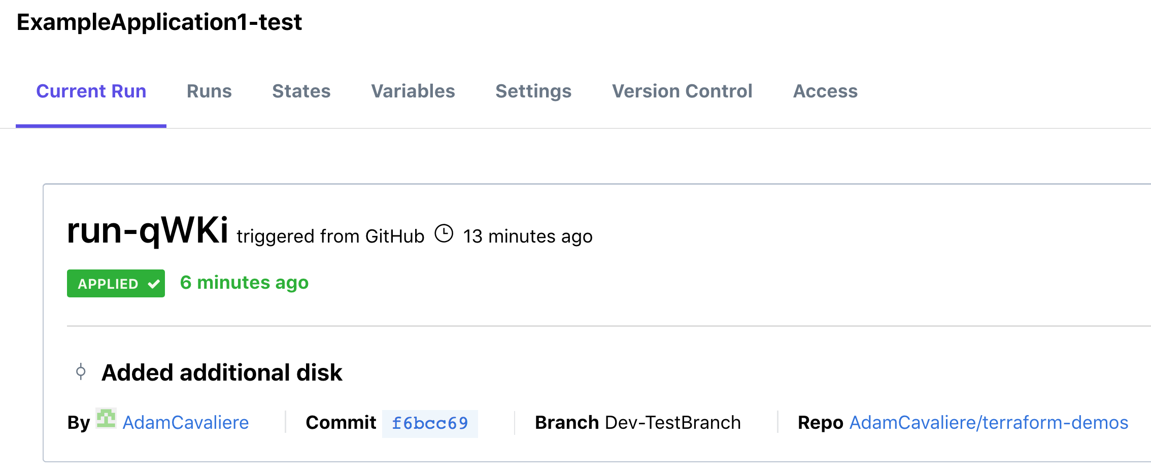This screenshot has width=1151, height=476.
Task: Open the Access tab
Action: click(825, 91)
